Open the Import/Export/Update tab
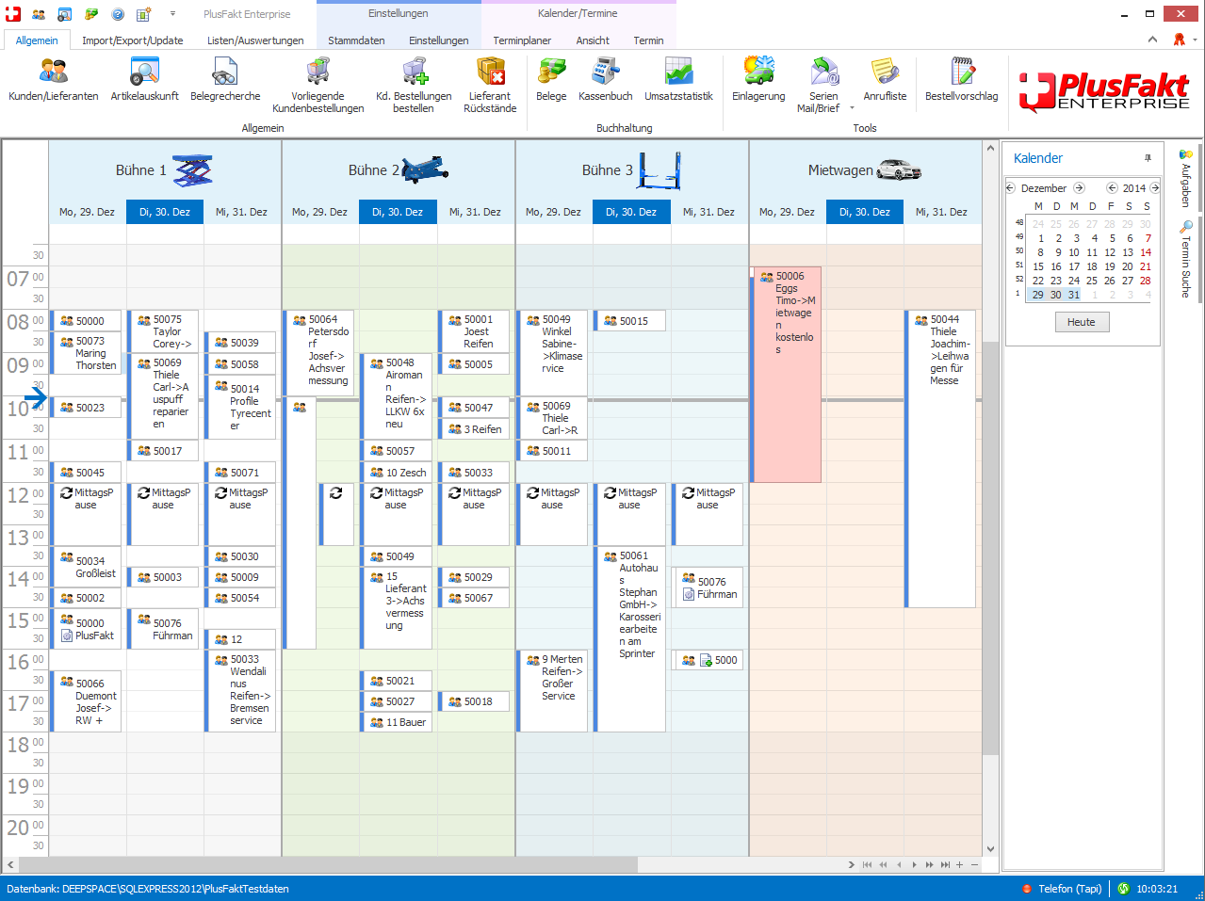 pos(133,40)
